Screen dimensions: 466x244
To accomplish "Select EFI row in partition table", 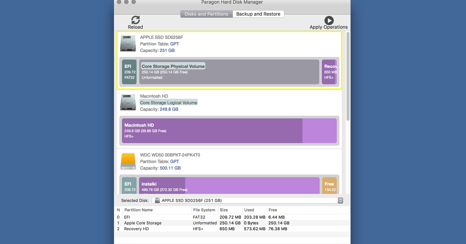I will tap(232, 217).
